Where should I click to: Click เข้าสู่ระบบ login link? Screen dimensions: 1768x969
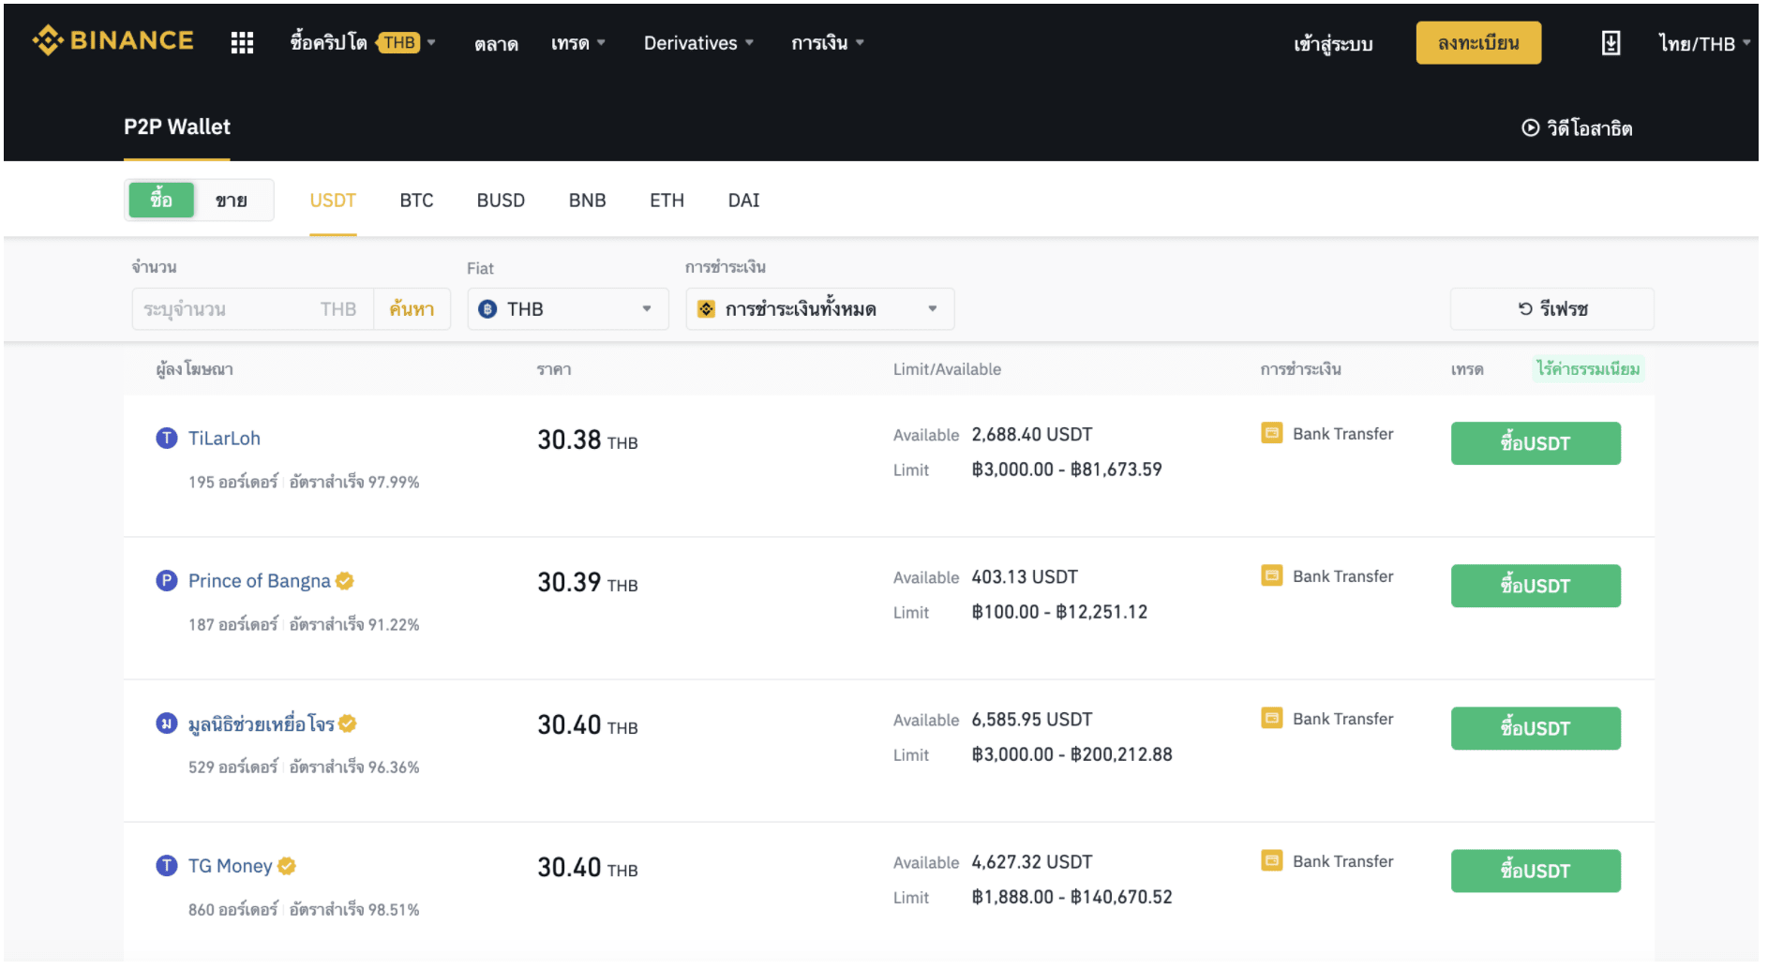pyautogui.click(x=1333, y=43)
